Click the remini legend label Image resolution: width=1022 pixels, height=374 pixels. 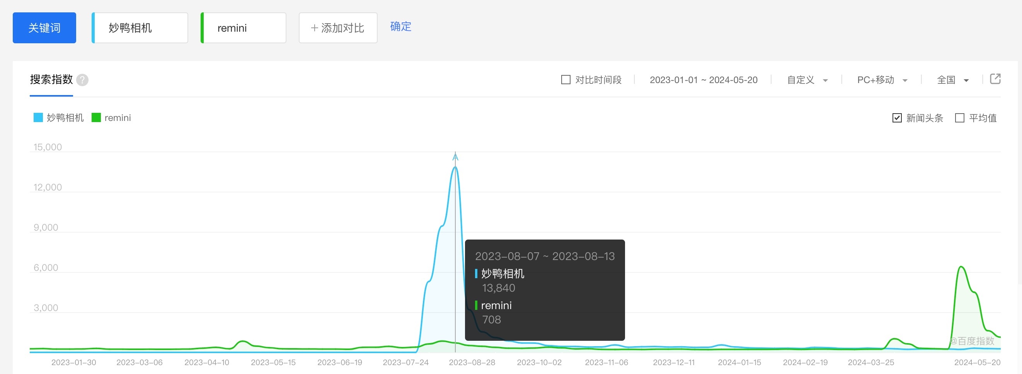118,118
